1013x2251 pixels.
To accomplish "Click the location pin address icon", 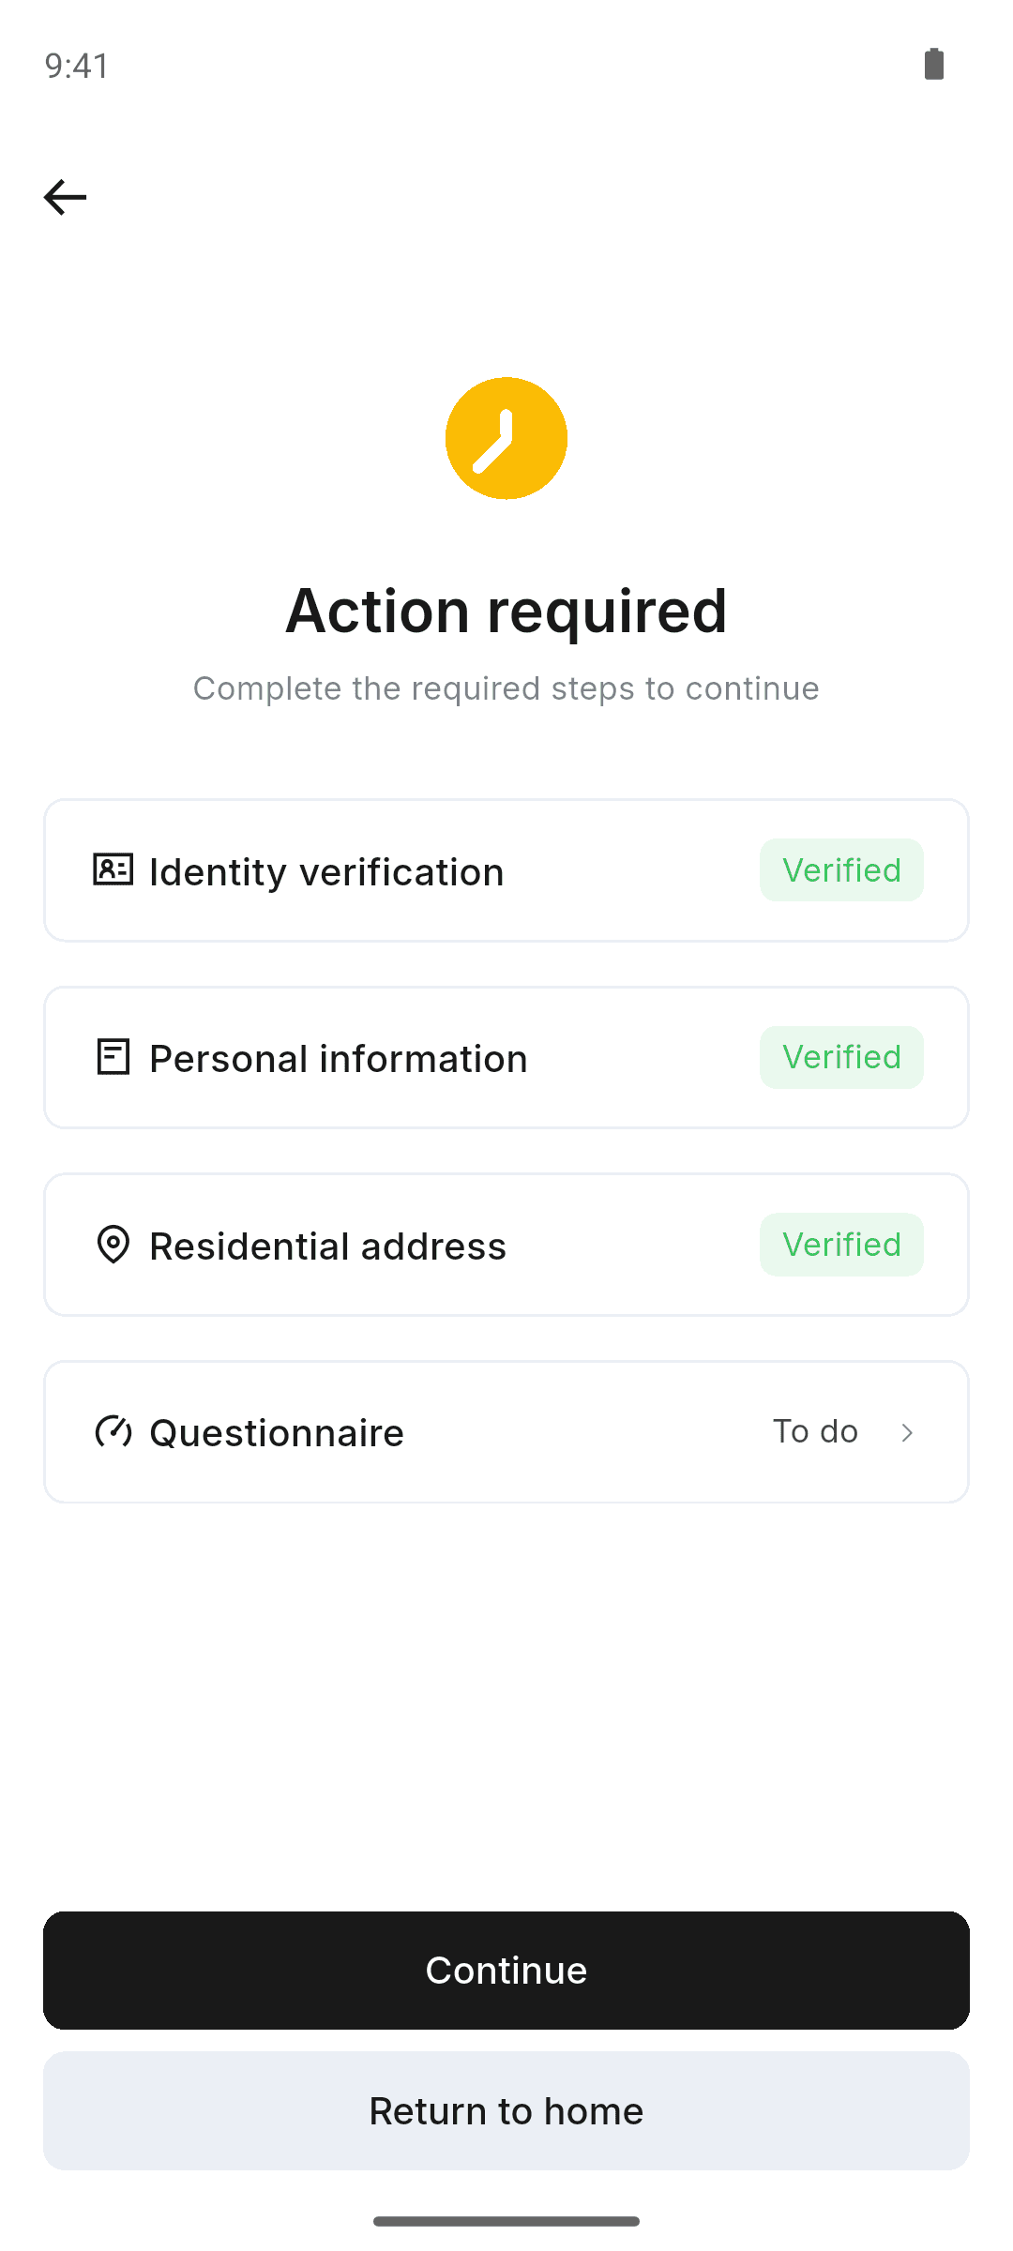I will tap(113, 1245).
